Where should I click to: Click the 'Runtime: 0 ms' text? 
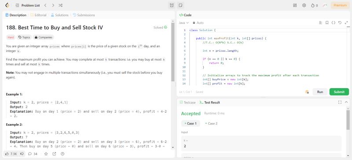point(214,114)
